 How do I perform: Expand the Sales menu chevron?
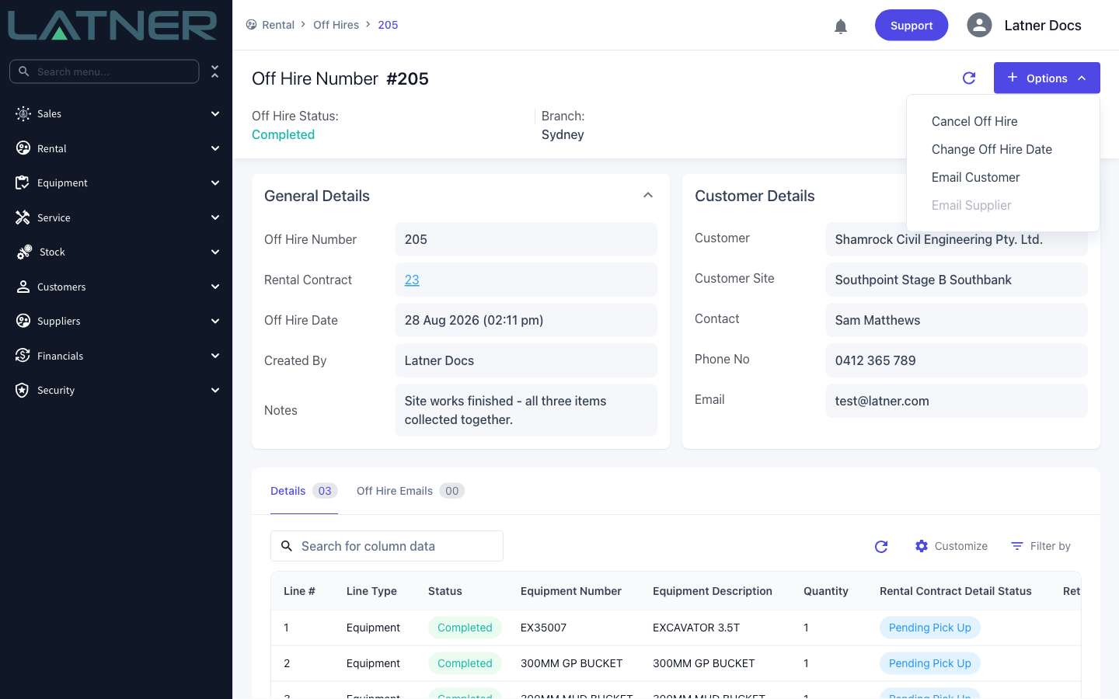point(215,113)
